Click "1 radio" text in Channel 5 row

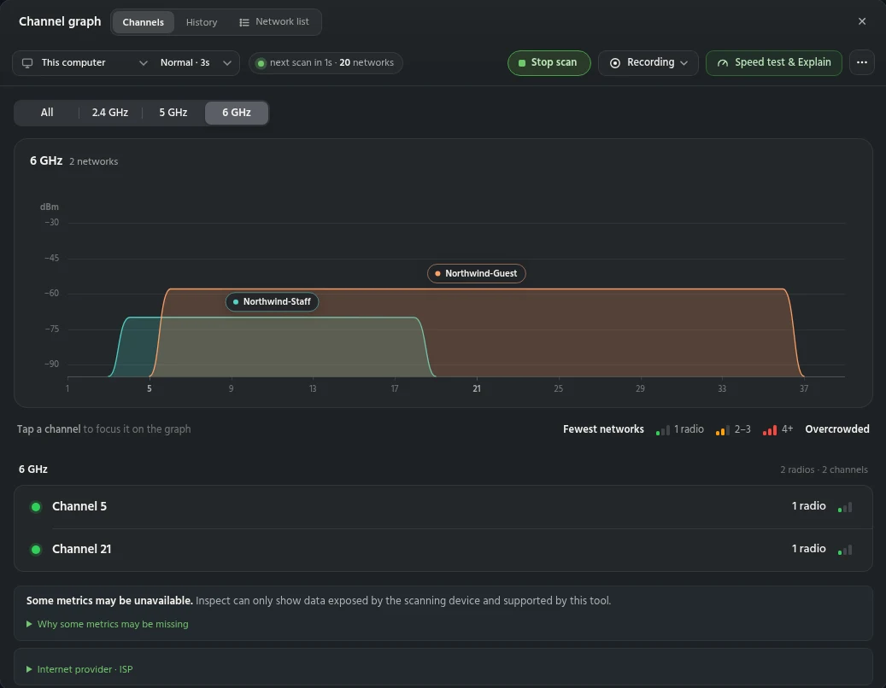click(x=808, y=506)
